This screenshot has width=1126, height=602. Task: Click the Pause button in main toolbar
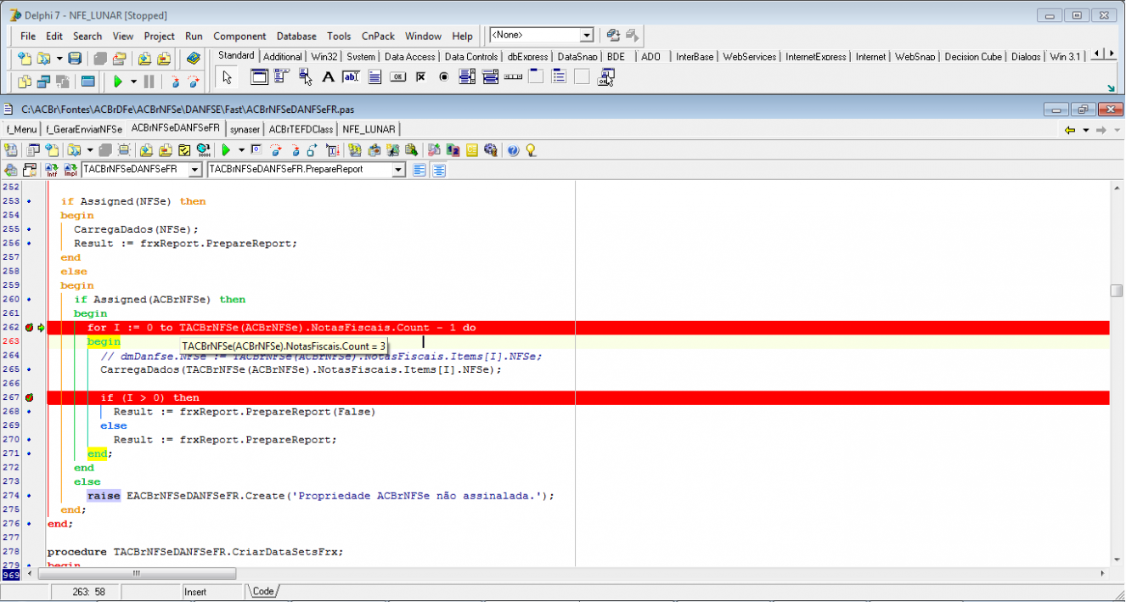tap(149, 82)
